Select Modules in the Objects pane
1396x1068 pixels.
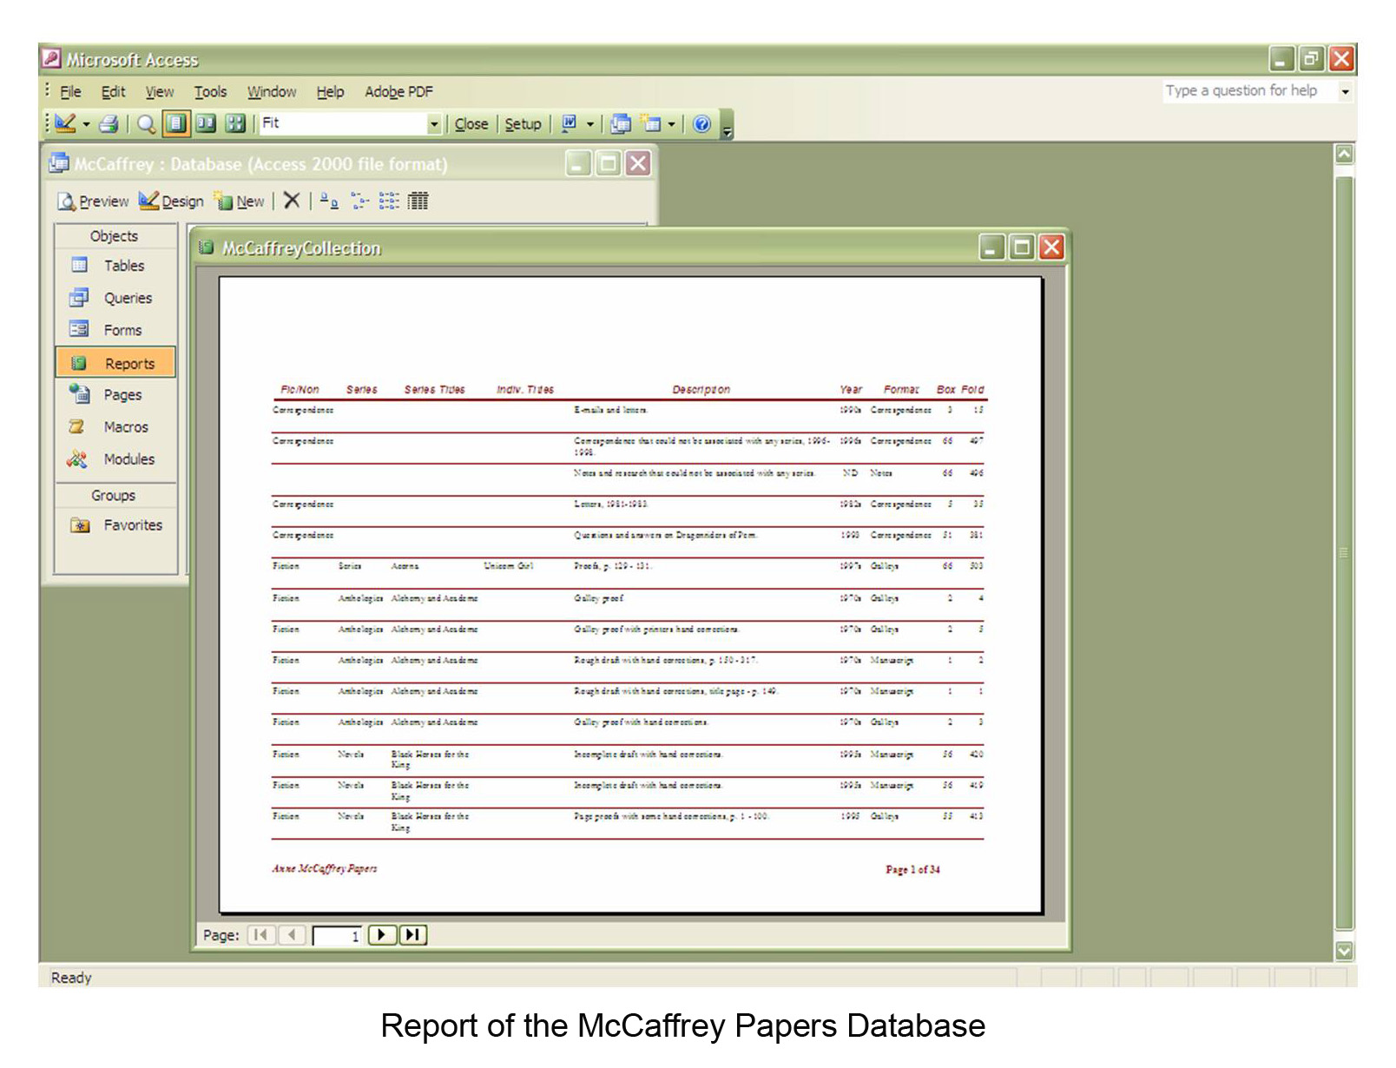coord(115,459)
